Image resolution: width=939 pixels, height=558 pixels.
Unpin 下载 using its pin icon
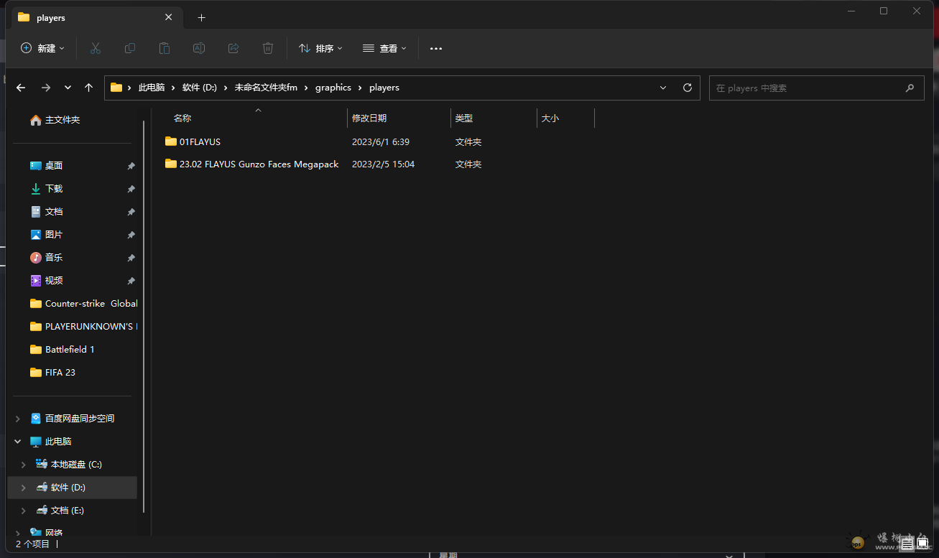pyautogui.click(x=131, y=189)
